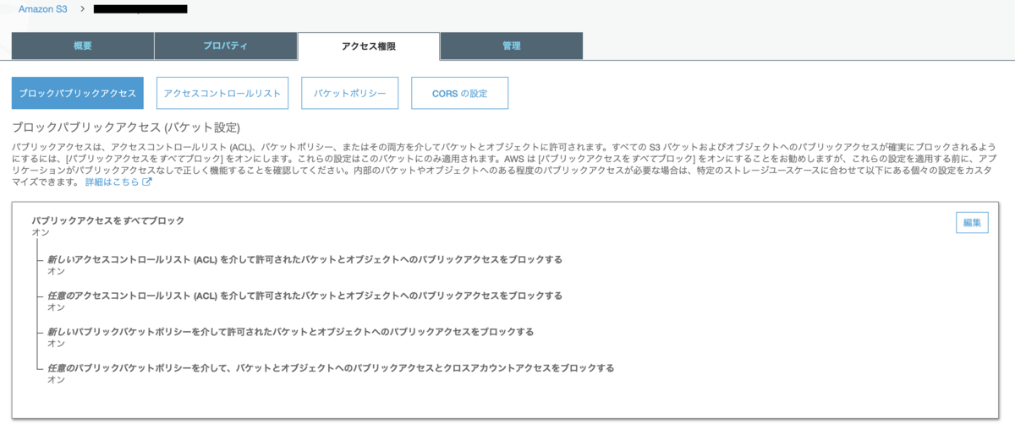
Task: Click the external link icon after 詳細はこちら
Action: click(147, 182)
